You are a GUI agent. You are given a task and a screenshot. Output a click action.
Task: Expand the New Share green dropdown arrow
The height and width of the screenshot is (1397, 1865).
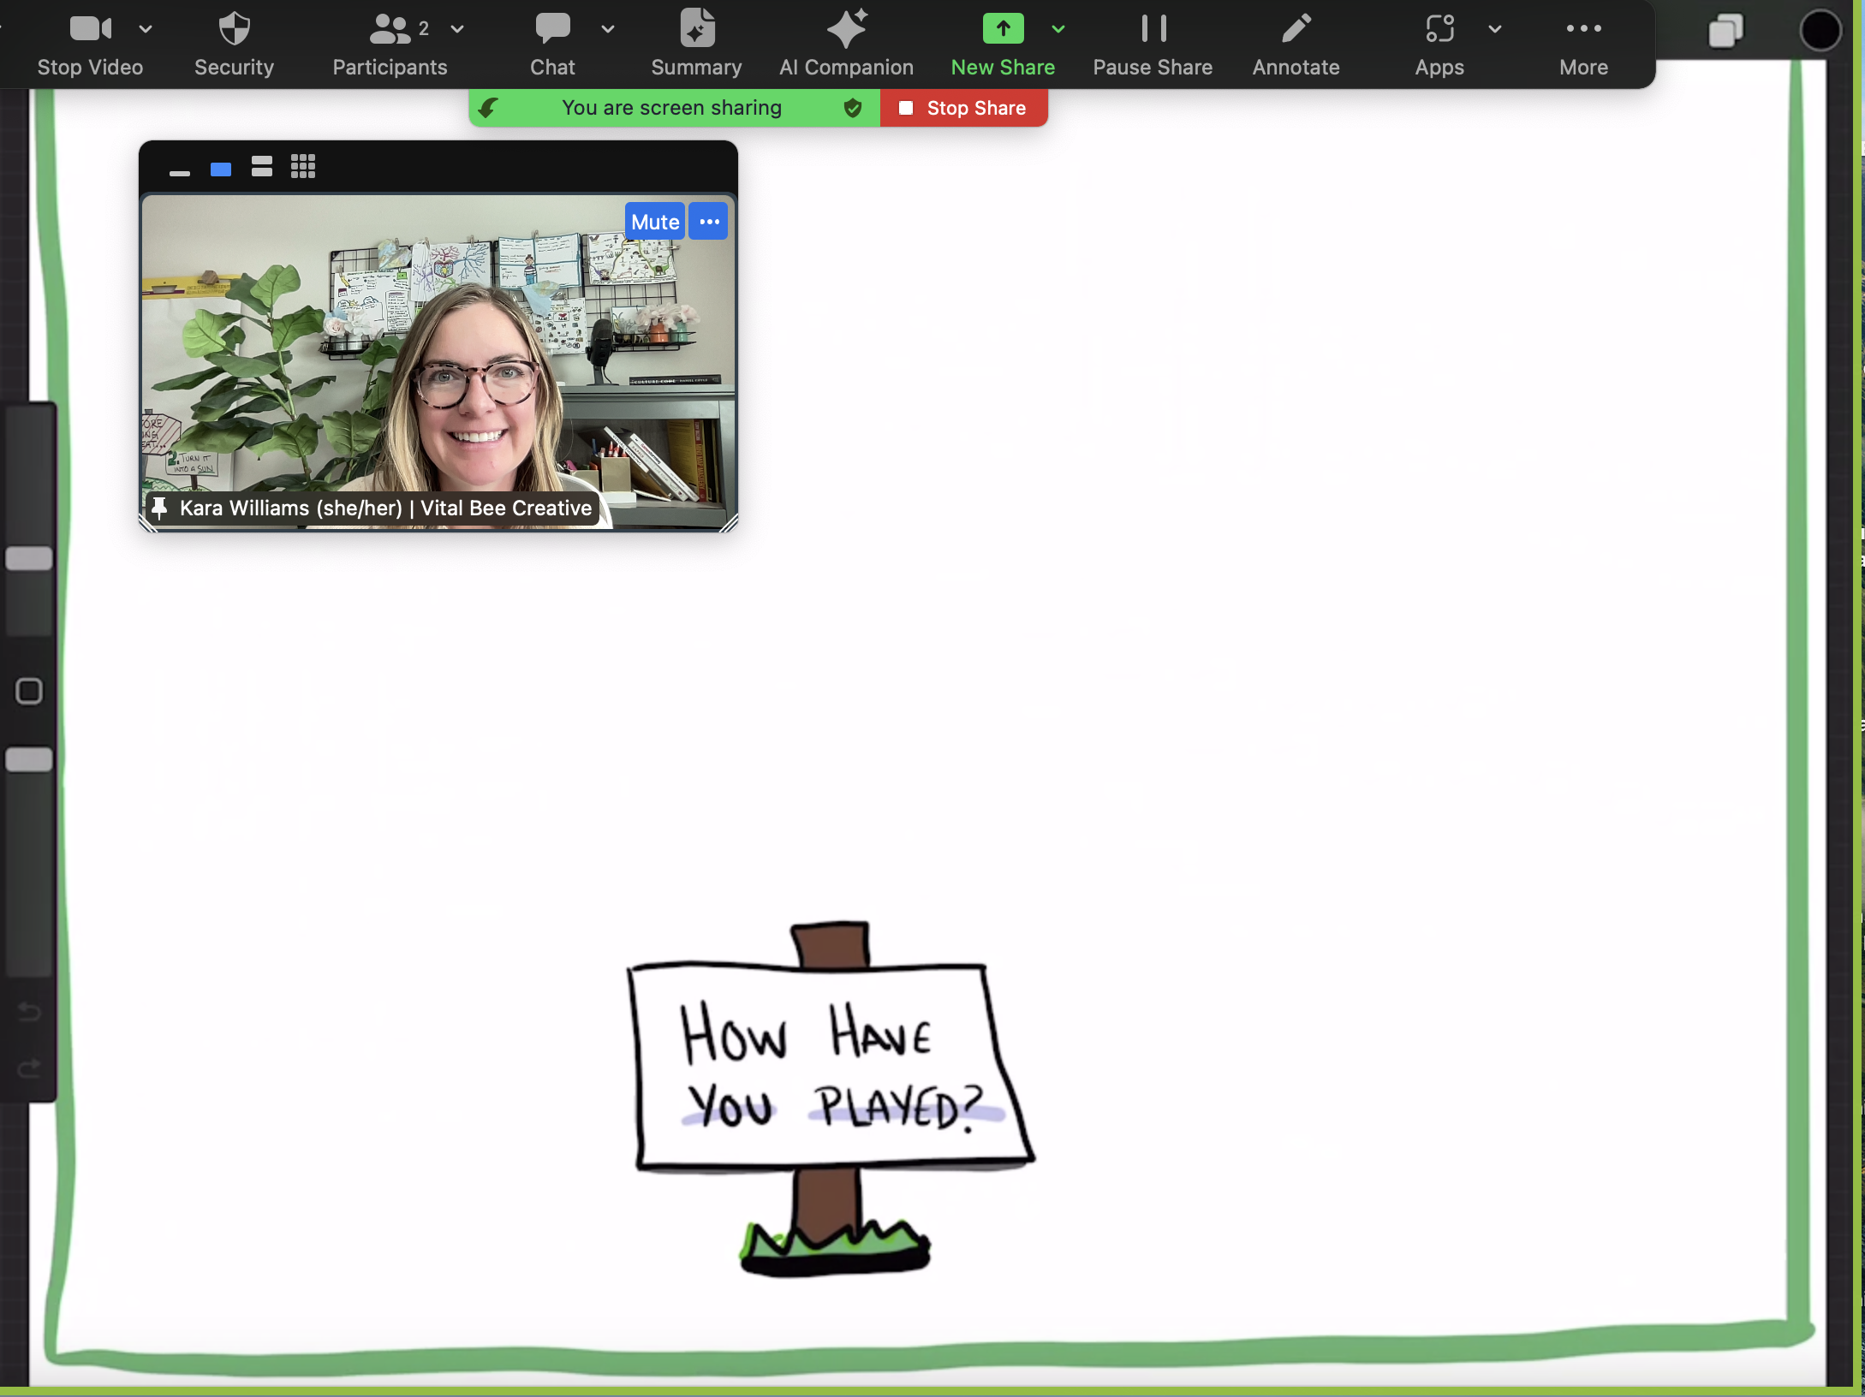pyautogui.click(x=1058, y=29)
